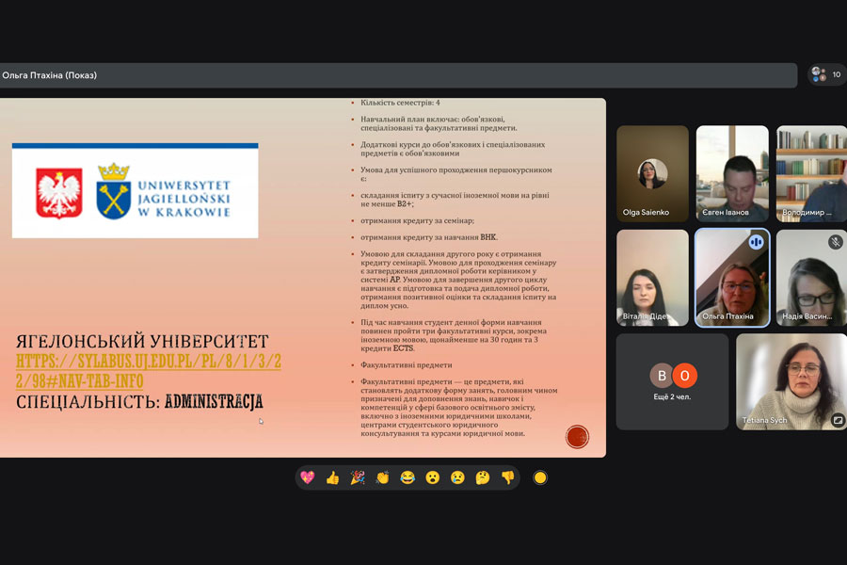Select Євген Іванов's video tile
The width and height of the screenshot is (847, 565).
tap(732, 173)
